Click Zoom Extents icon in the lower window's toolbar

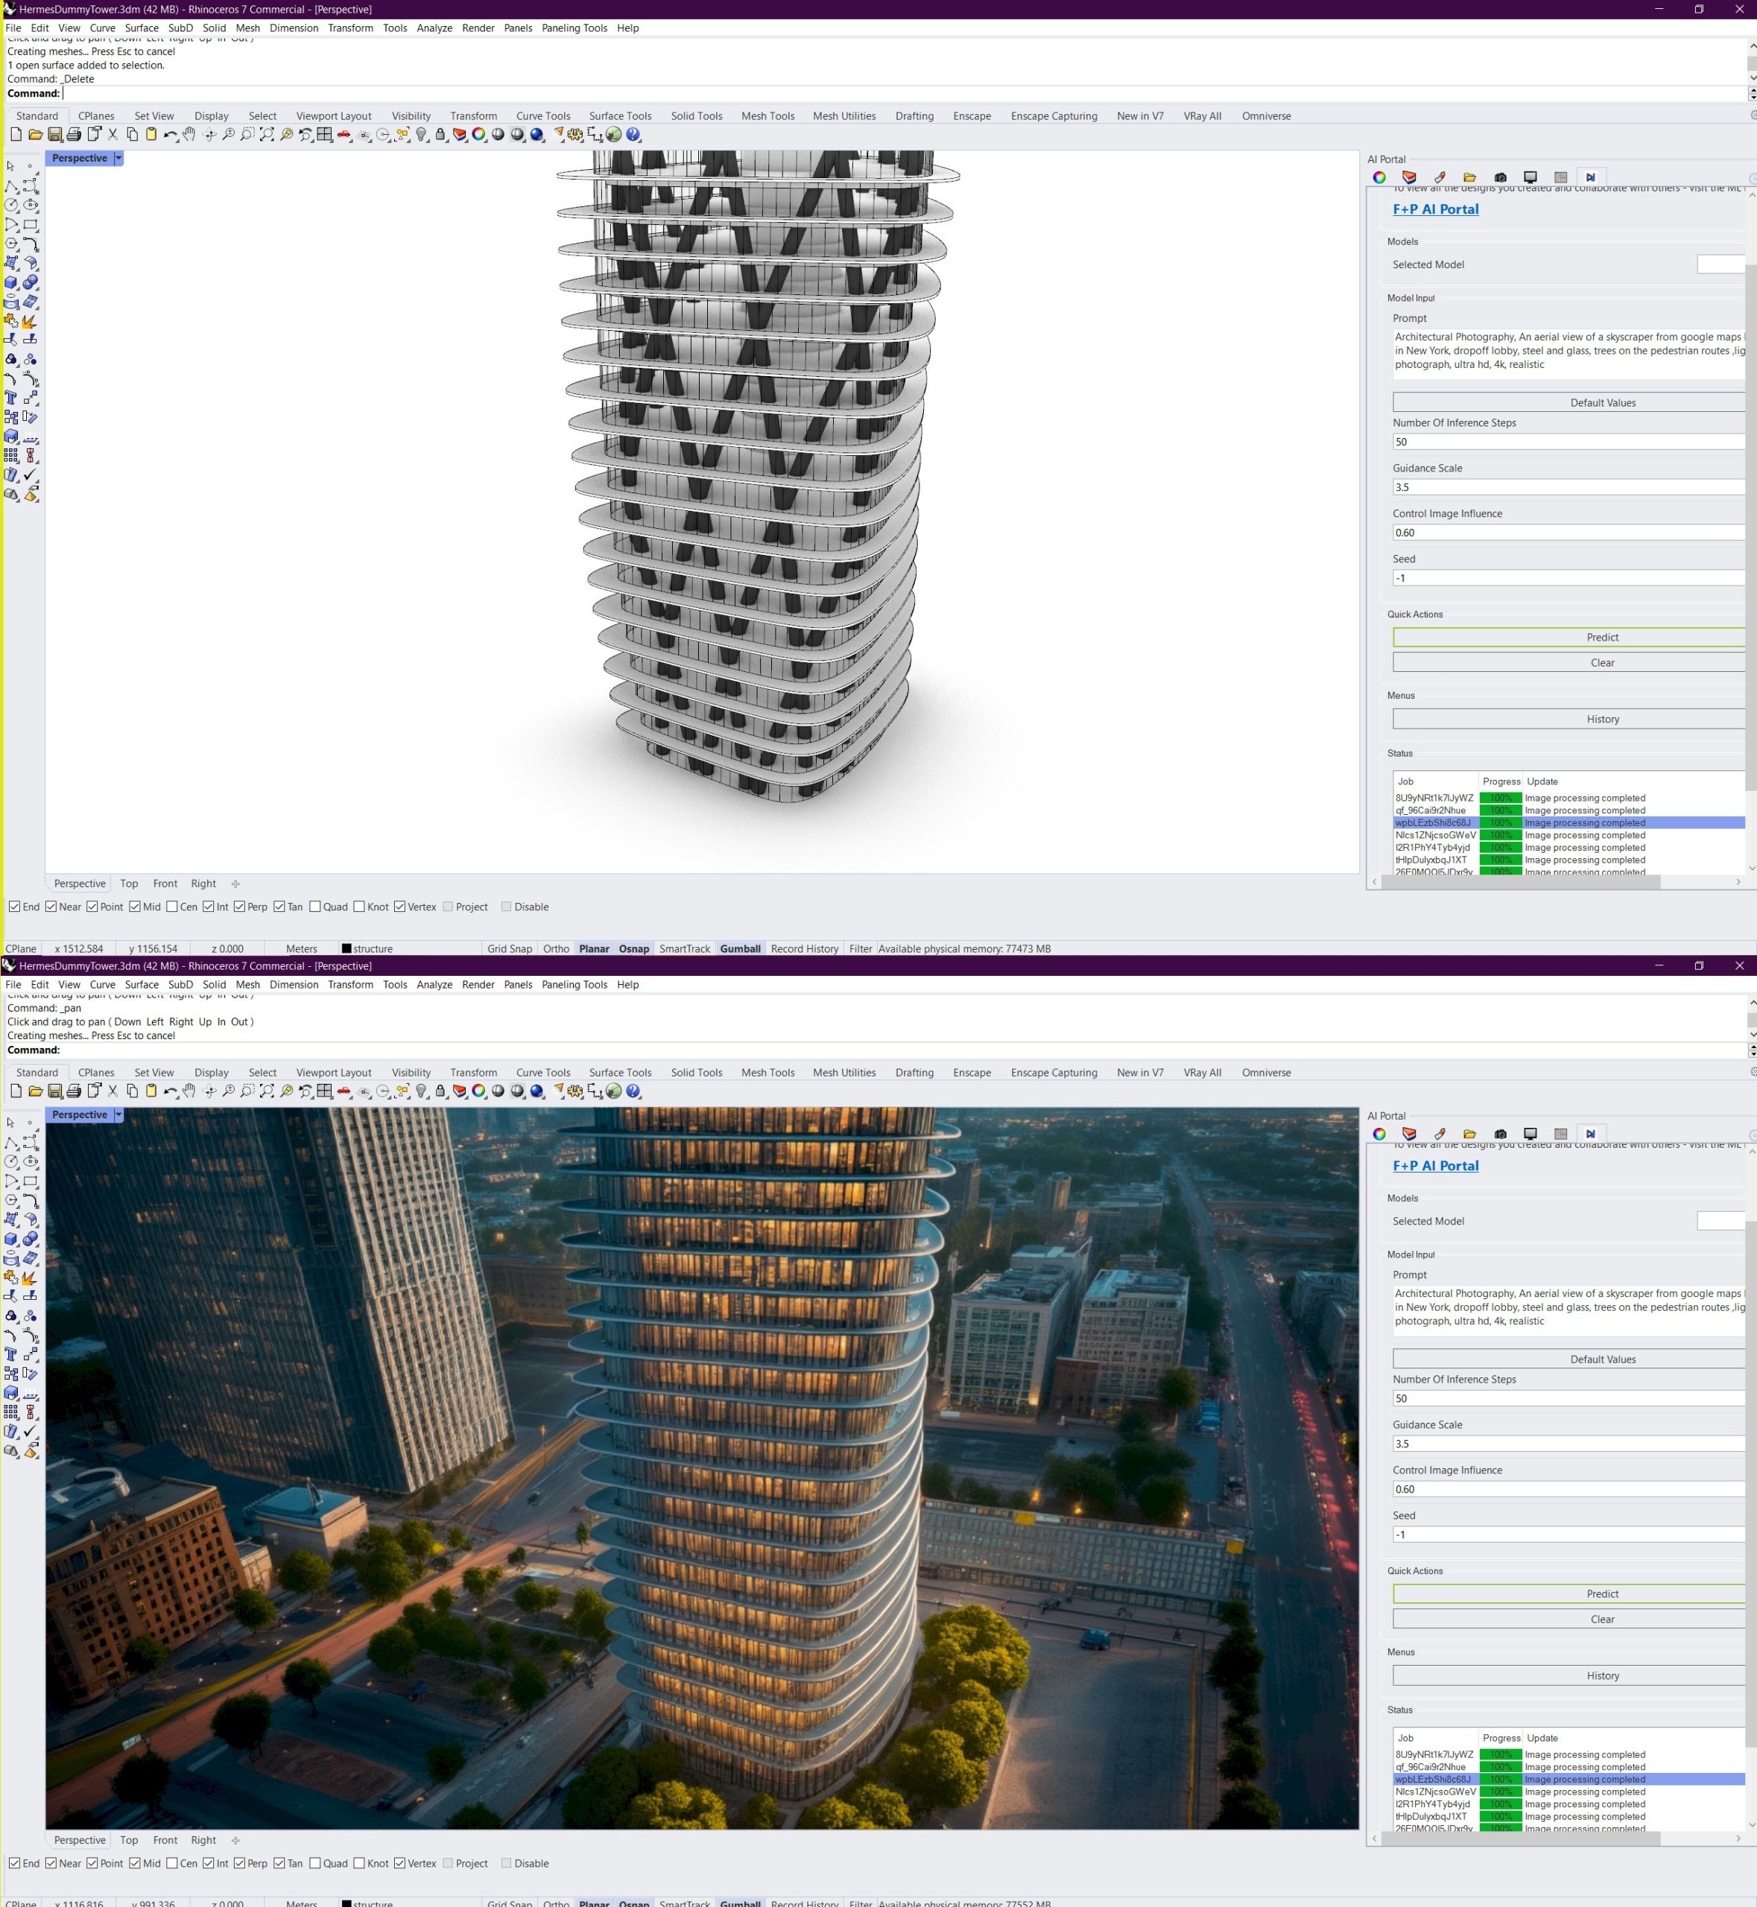(x=267, y=1091)
